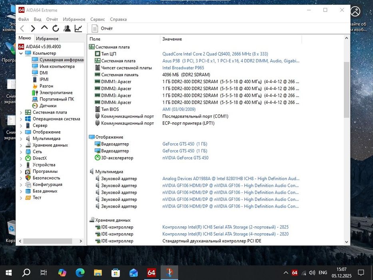Expand the Системная плата tree node
Viewport: 373px width, 280px height.
pyautogui.click(x=21, y=112)
